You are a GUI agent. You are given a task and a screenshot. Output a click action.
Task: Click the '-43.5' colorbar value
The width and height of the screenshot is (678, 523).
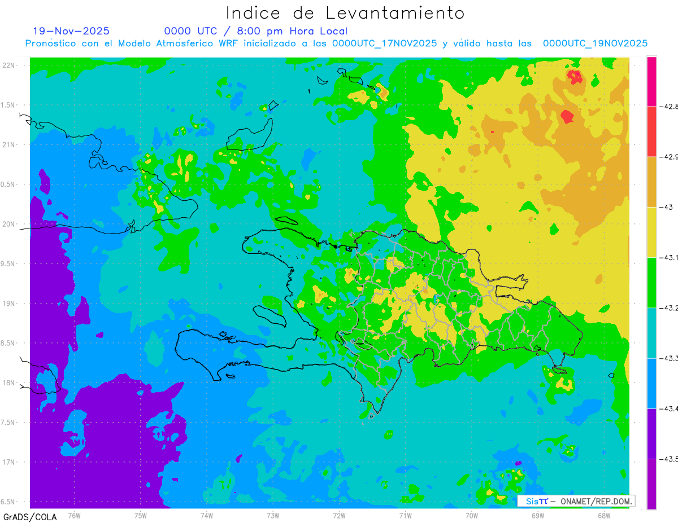[x=668, y=459]
